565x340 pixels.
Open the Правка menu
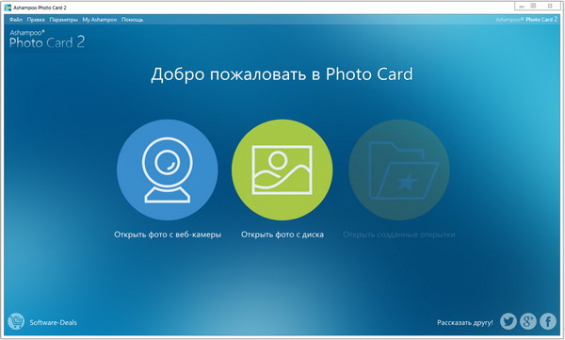(36, 20)
